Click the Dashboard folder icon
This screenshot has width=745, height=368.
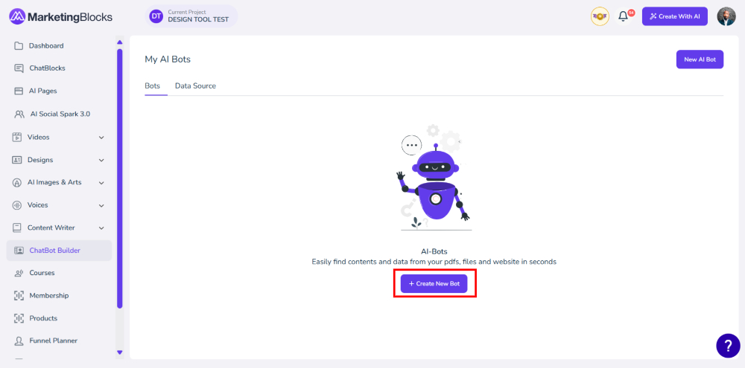tap(19, 46)
